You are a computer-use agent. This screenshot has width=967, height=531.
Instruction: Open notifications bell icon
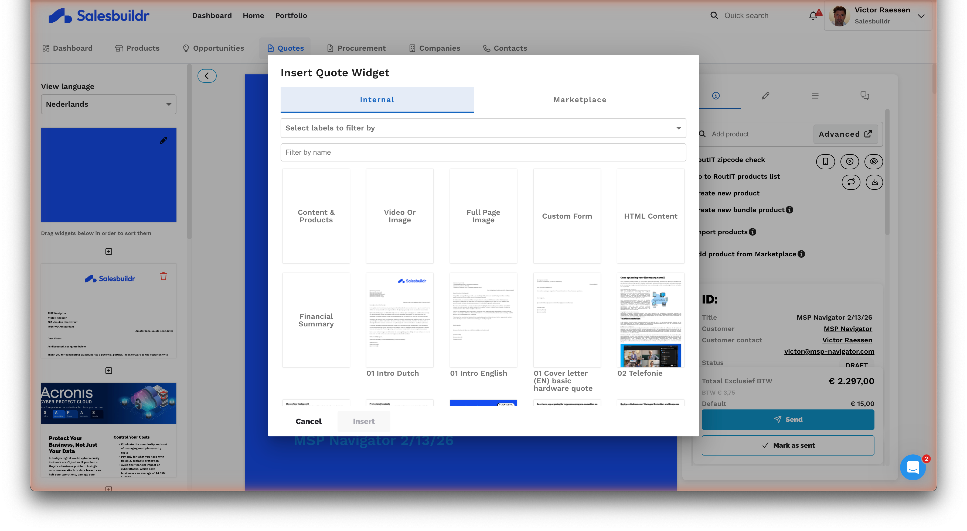pos(813,15)
